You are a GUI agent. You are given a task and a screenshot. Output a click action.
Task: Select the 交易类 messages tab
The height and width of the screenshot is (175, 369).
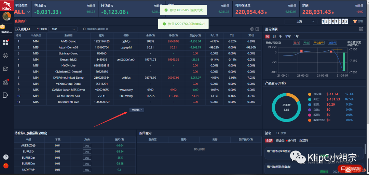(x=303, y=141)
